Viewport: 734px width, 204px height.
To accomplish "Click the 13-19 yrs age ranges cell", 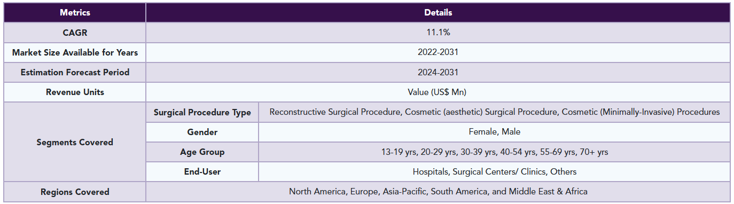I will [495, 152].
